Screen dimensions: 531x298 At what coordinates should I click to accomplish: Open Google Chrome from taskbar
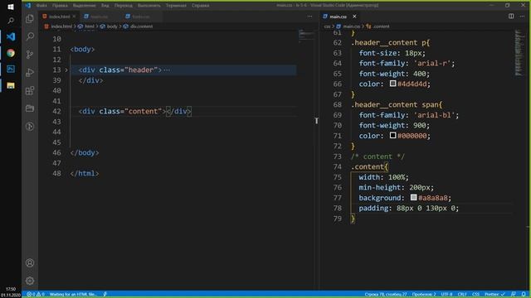(11, 53)
